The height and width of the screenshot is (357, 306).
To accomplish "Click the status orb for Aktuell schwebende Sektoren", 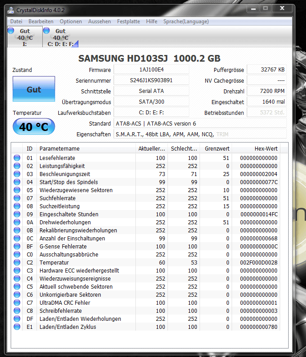I will click(17, 286).
